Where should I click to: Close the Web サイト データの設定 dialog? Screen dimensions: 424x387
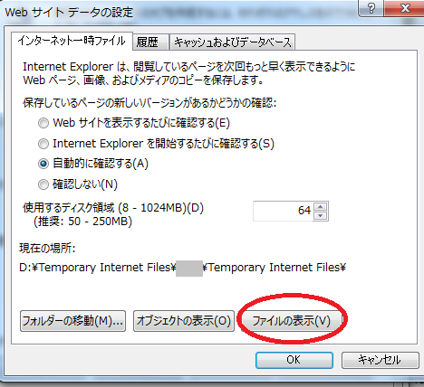coord(405,8)
